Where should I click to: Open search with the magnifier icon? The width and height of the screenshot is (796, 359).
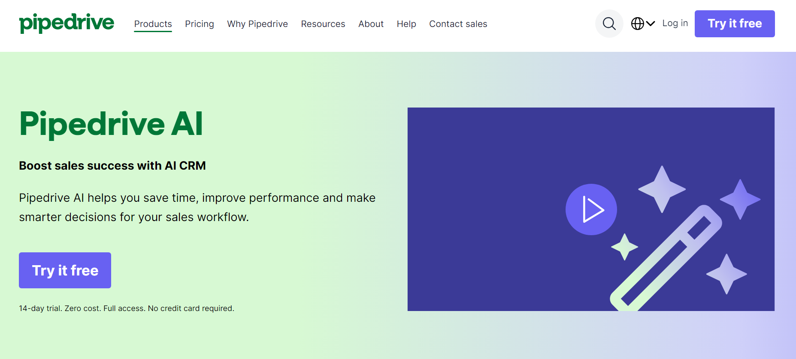pyautogui.click(x=609, y=24)
